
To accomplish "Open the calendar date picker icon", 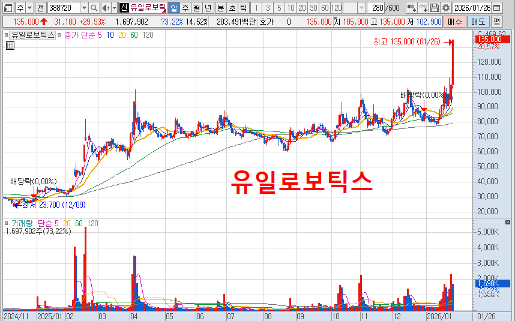I will (497, 8).
